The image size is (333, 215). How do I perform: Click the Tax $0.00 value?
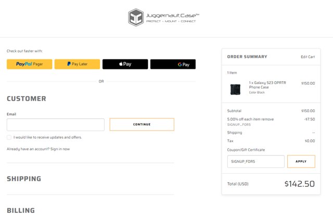310,141
